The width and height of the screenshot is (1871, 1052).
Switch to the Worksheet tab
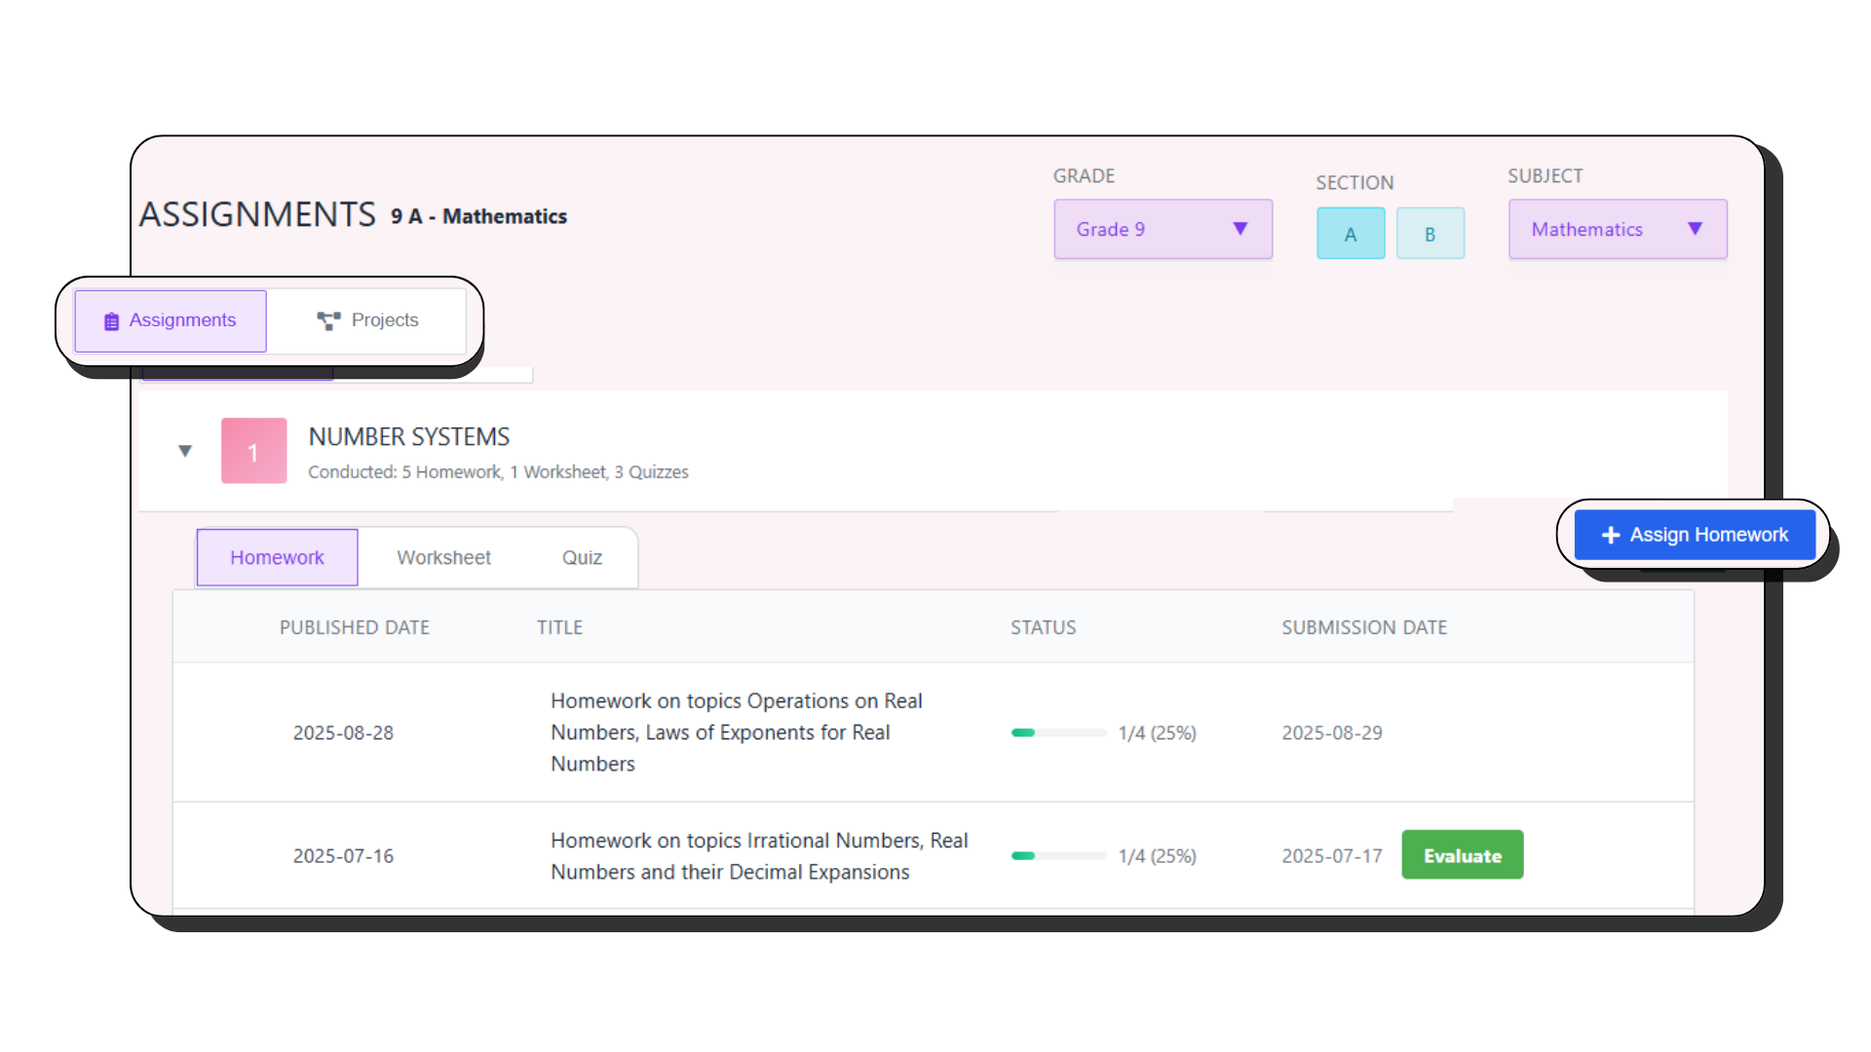click(x=443, y=558)
